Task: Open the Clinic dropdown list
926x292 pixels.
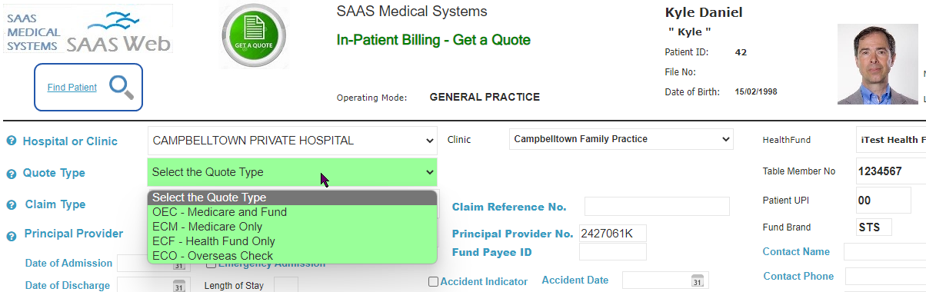Action: point(621,139)
